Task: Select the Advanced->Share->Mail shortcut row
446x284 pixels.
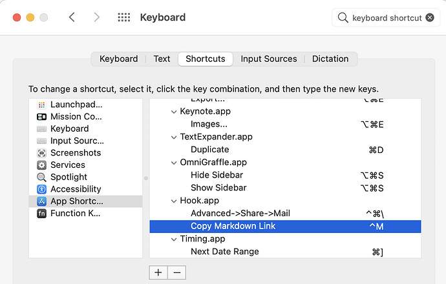Action: pyautogui.click(x=285, y=214)
